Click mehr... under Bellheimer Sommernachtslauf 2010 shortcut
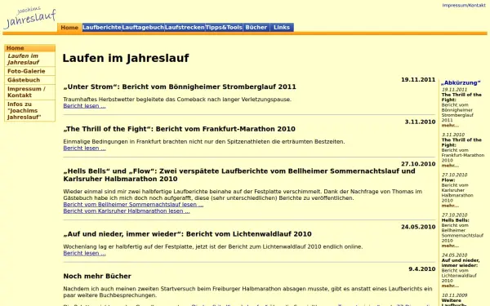Viewport: 490px width, 306px height. (450, 246)
